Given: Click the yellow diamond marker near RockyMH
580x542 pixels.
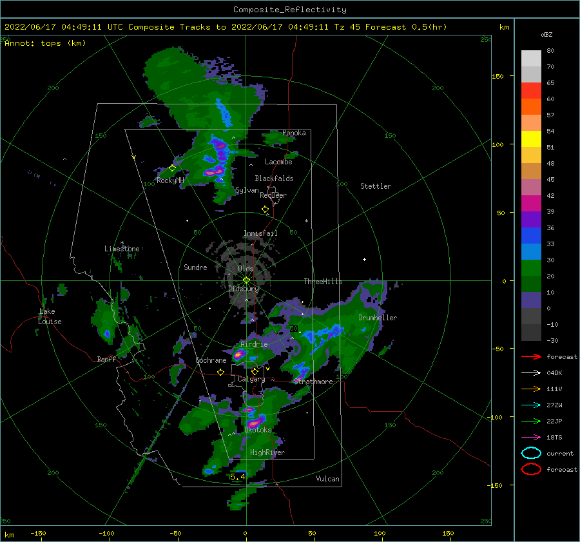Looking at the screenshot, I should click(x=172, y=168).
